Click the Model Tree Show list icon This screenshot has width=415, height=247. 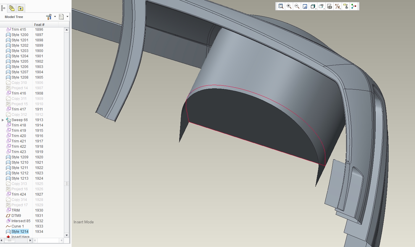[x=62, y=17]
